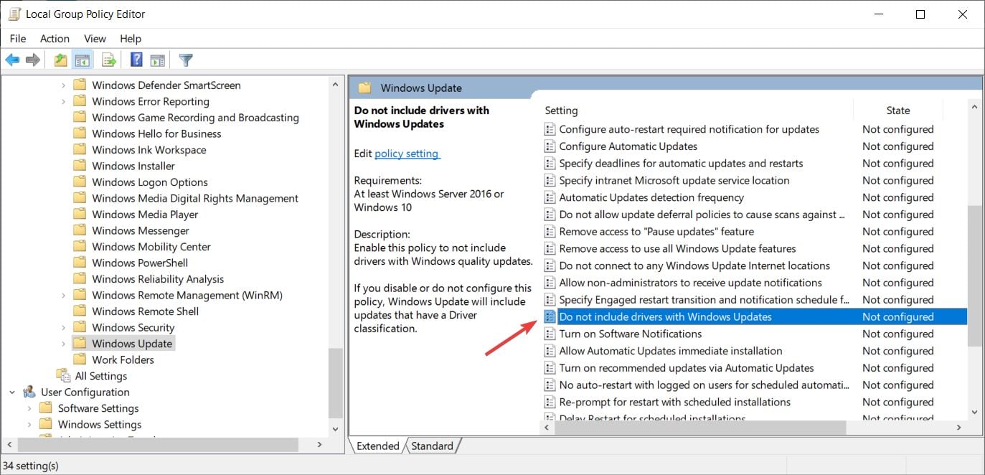985x475 pixels.
Task: Click the "34 setting(s)" status bar text
Action: tap(31, 466)
